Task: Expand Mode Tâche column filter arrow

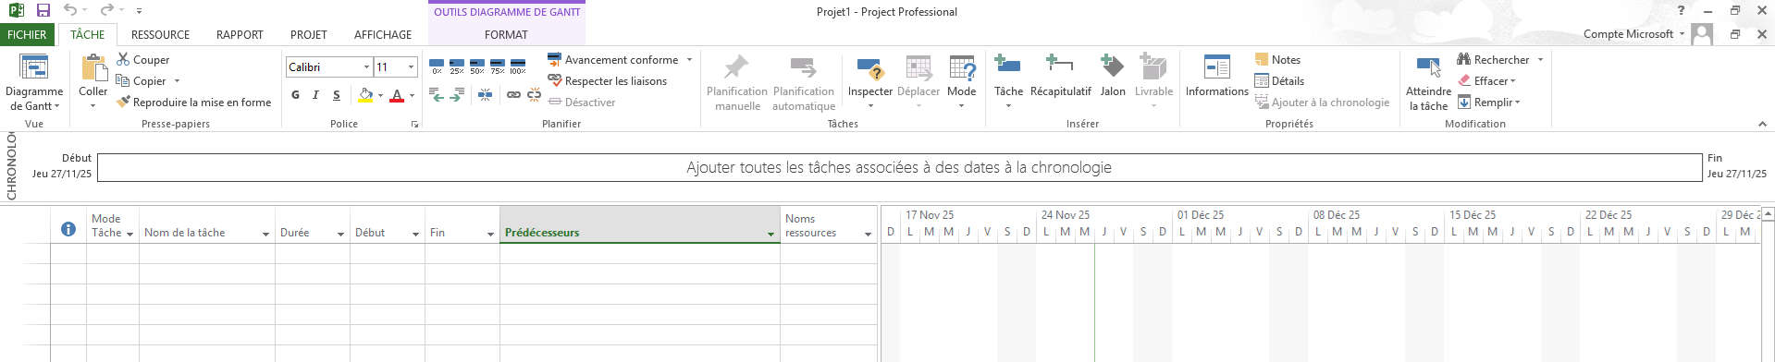Action: click(129, 234)
